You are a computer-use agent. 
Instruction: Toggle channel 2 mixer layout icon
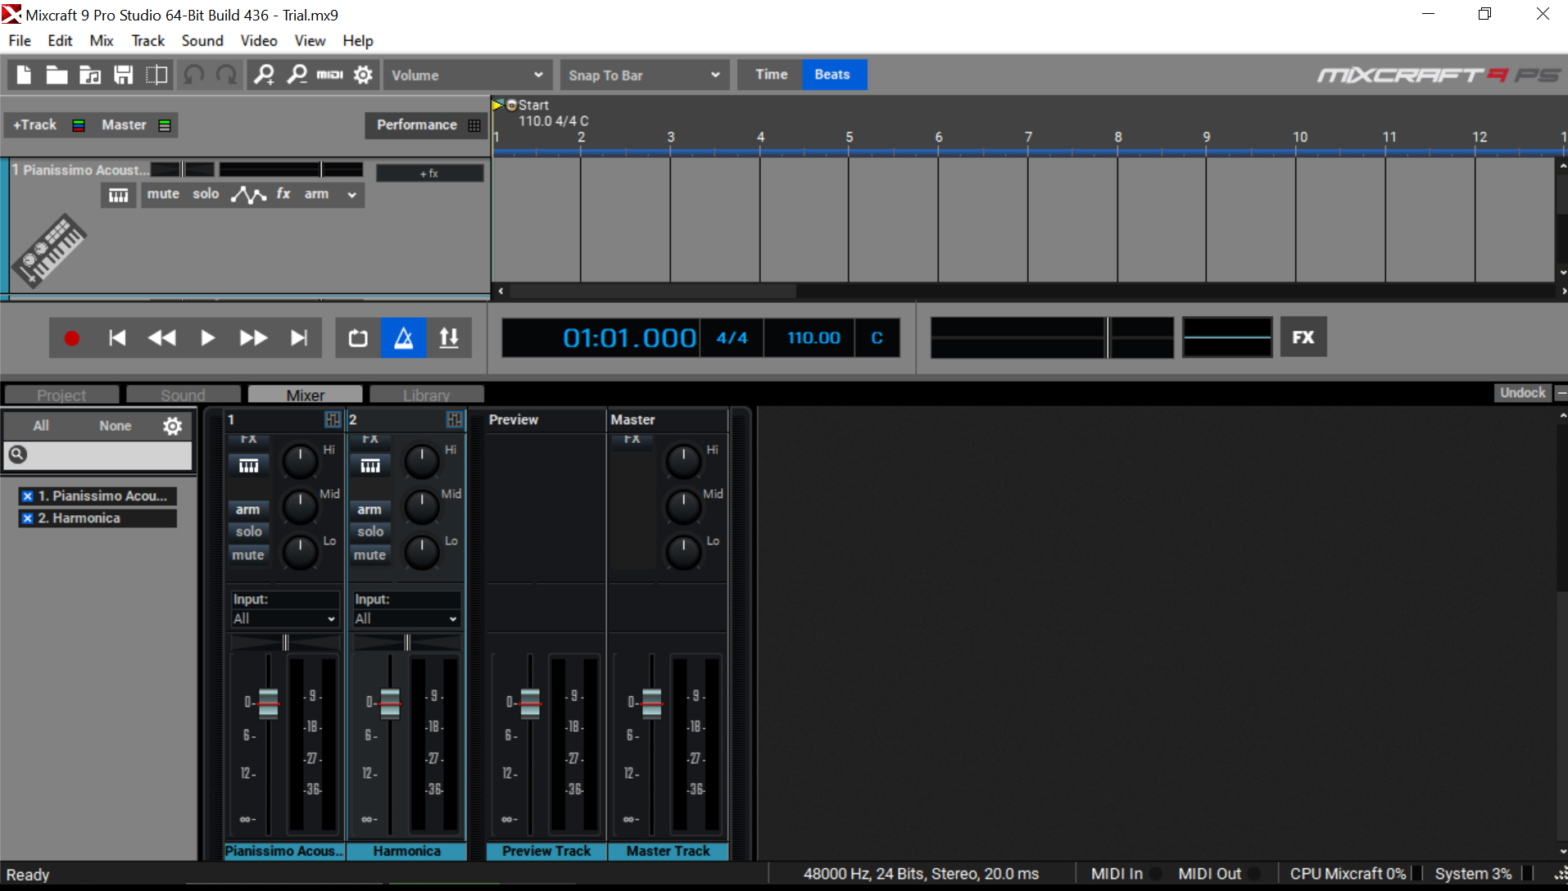[455, 420]
